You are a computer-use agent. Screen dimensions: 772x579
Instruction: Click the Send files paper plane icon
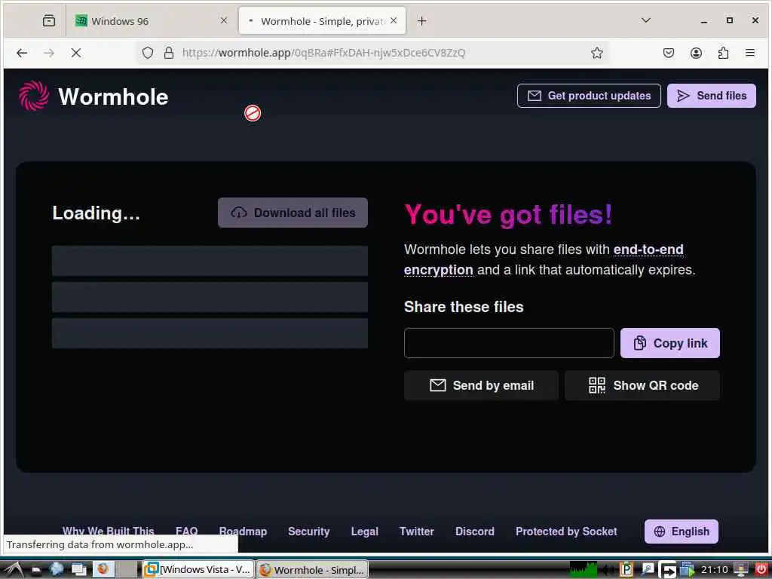pyautogui.click(x=683, y=96)
